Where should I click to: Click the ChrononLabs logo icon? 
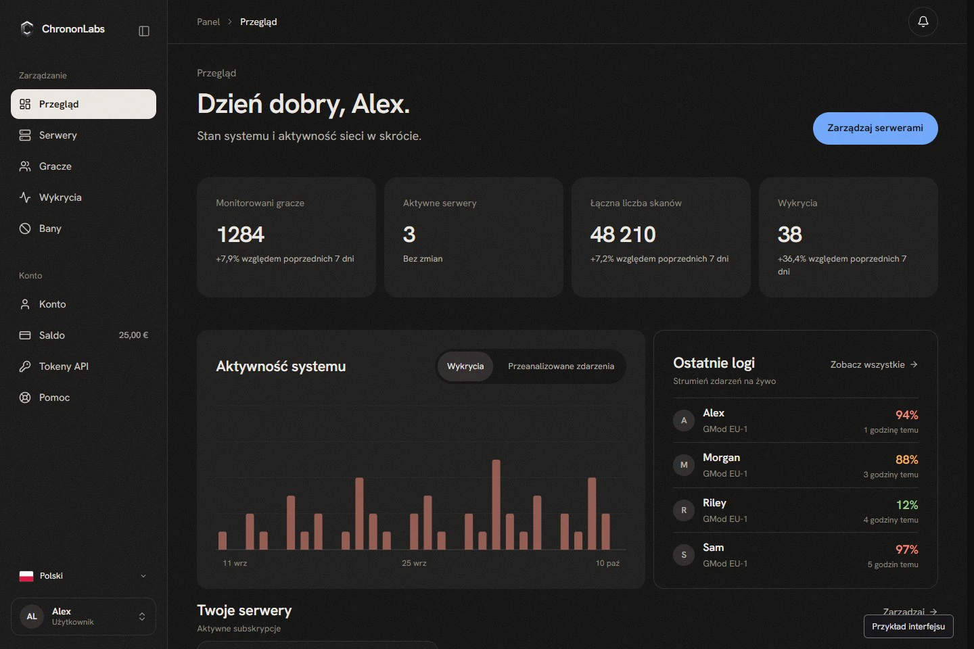pos(27,28)
